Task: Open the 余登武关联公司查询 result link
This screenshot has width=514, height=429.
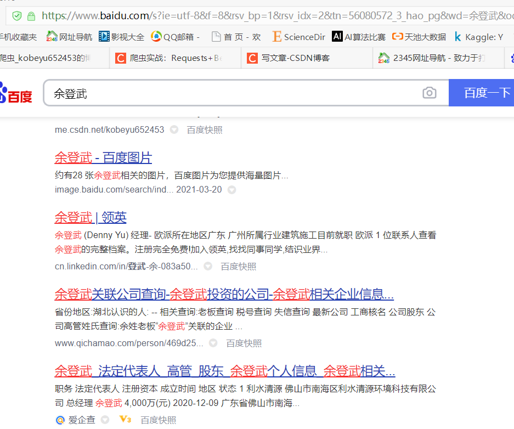Action: click(x=224, y=294)
